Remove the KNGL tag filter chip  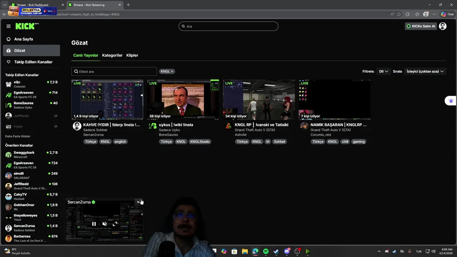pyautogui.click(x=172, y=71)
